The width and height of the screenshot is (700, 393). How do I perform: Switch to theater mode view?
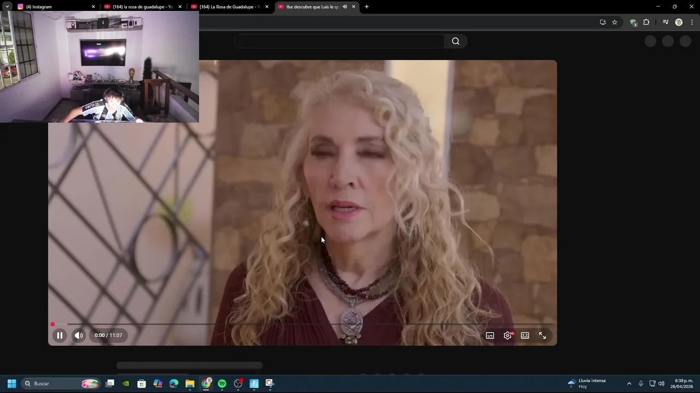[x=525, y=336]
